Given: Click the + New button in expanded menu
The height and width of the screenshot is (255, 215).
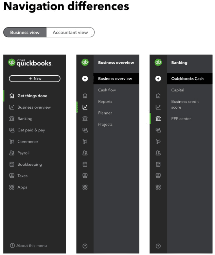Looking at the screenshot, I should tap(35, 78).
